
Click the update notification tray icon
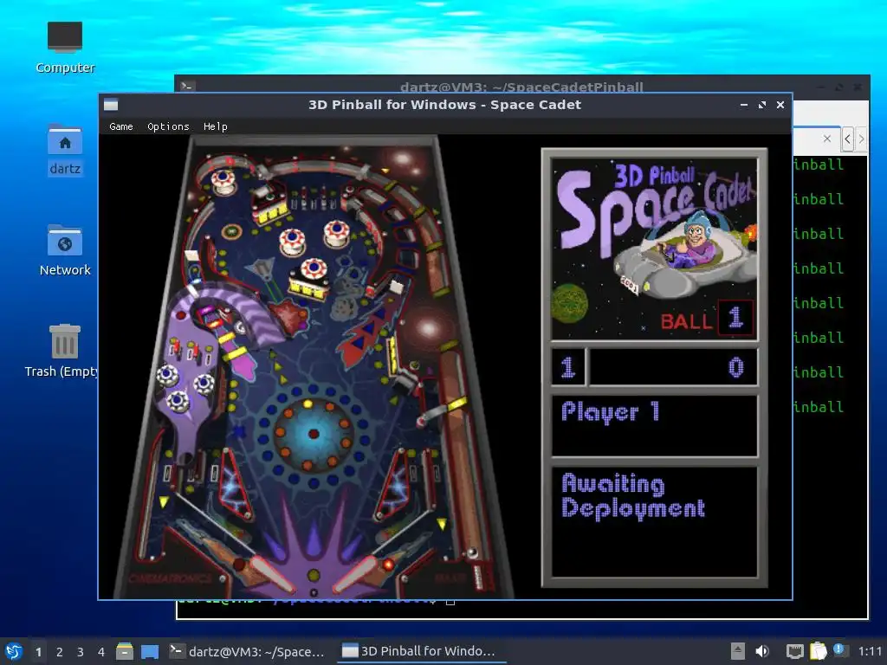(838, 649)
